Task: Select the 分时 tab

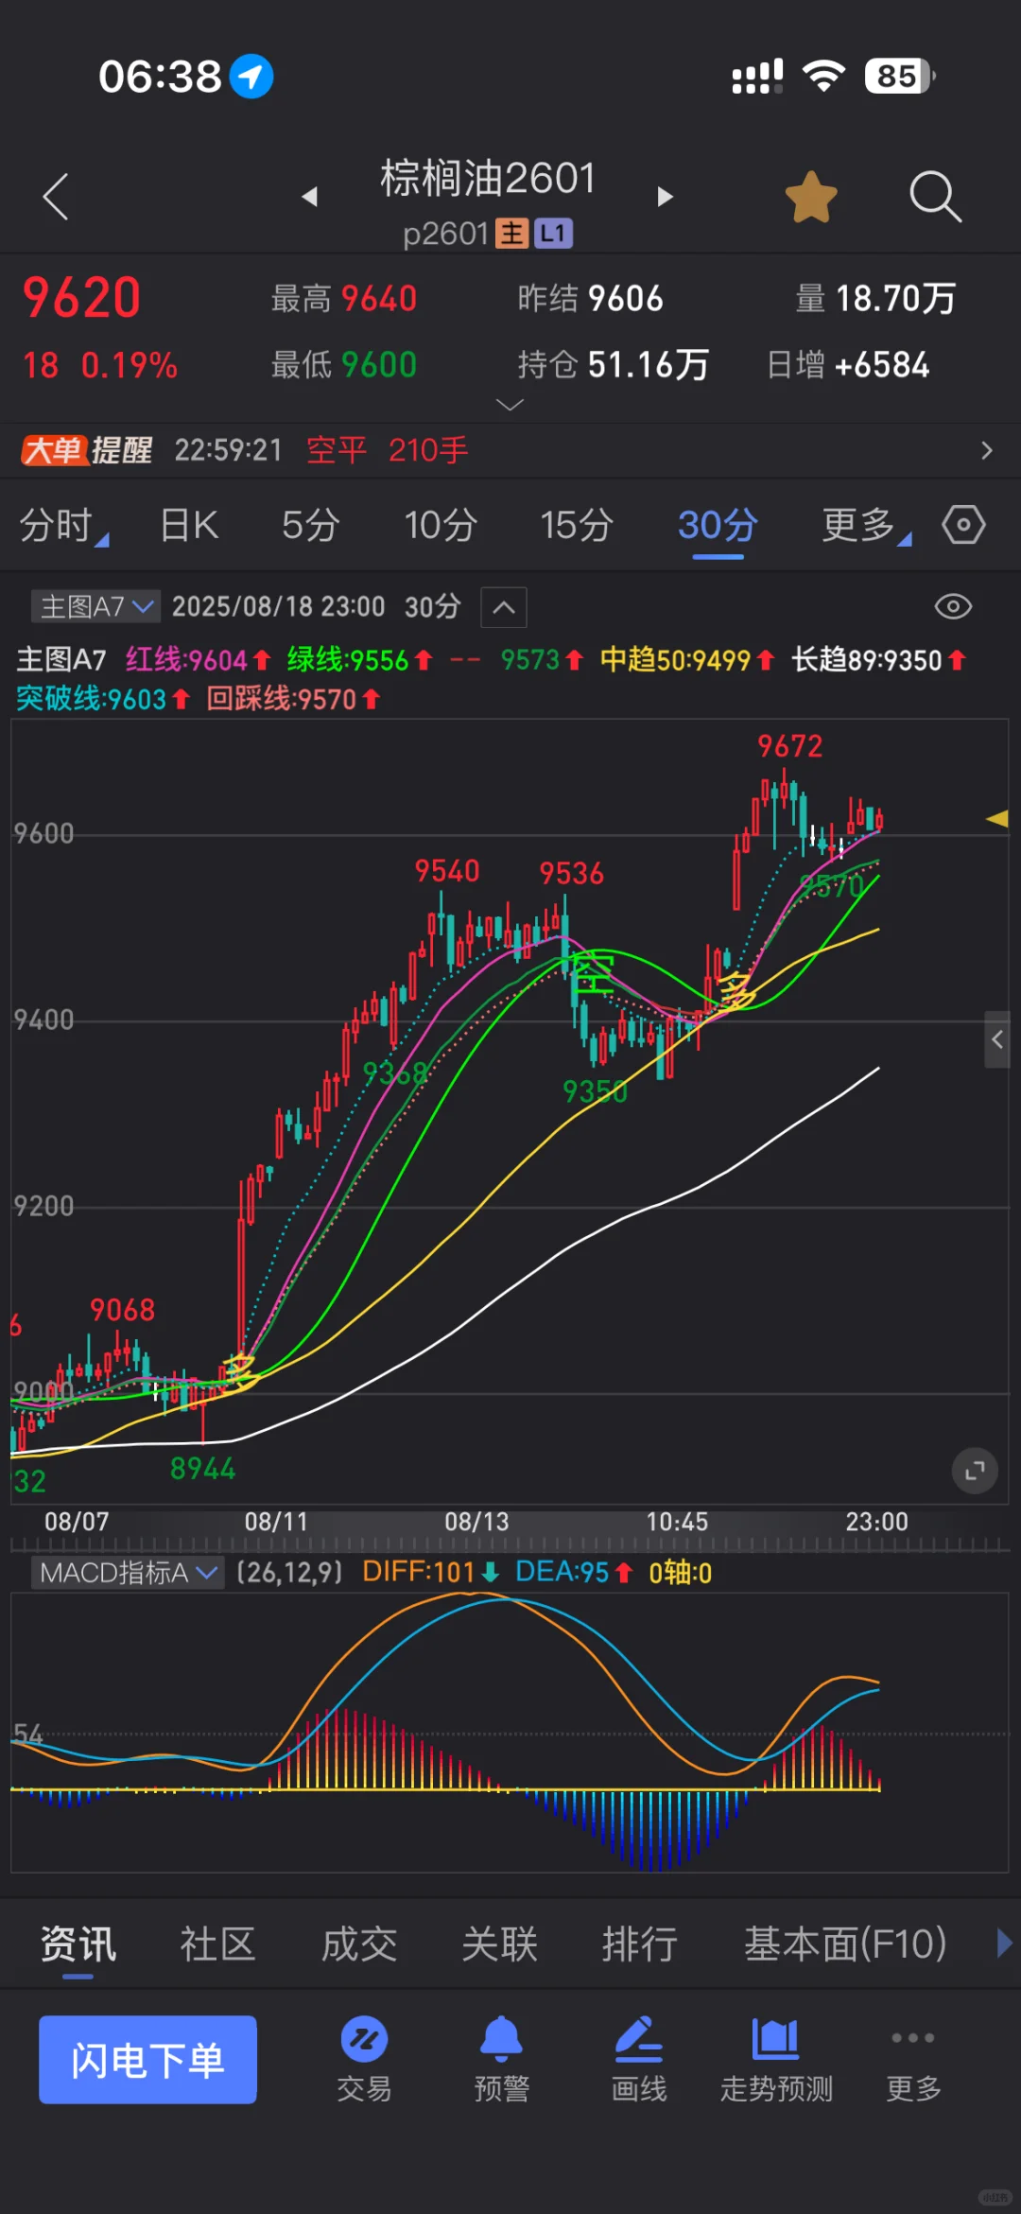Action: (x=62, y=525)
